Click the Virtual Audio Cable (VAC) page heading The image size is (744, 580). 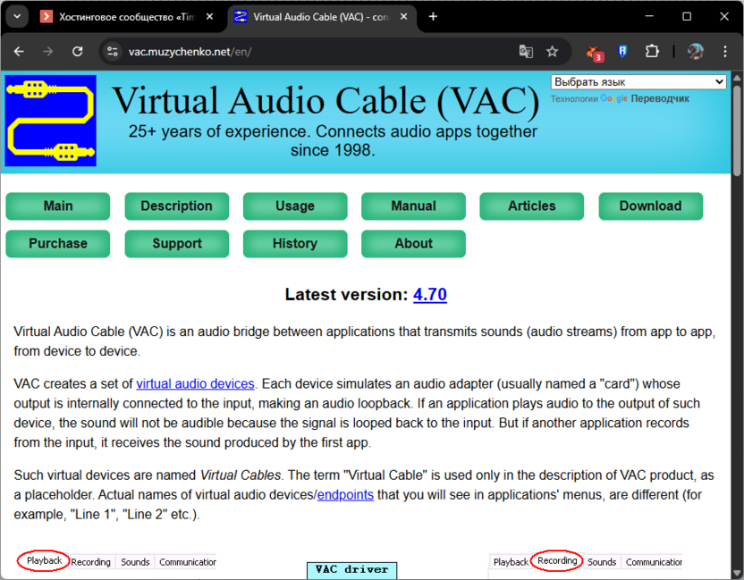(x=325, y=100)
